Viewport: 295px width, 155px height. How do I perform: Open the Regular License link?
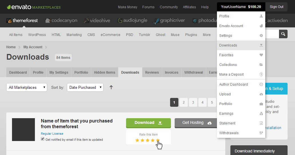coord(52,134)
